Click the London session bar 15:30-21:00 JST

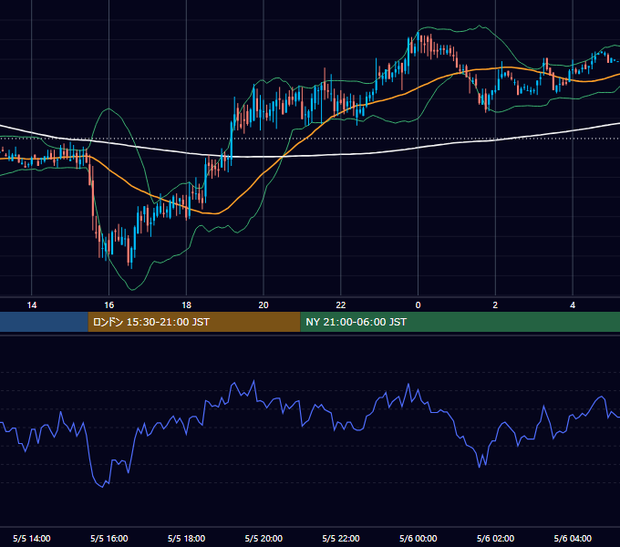tap(194, 322)
